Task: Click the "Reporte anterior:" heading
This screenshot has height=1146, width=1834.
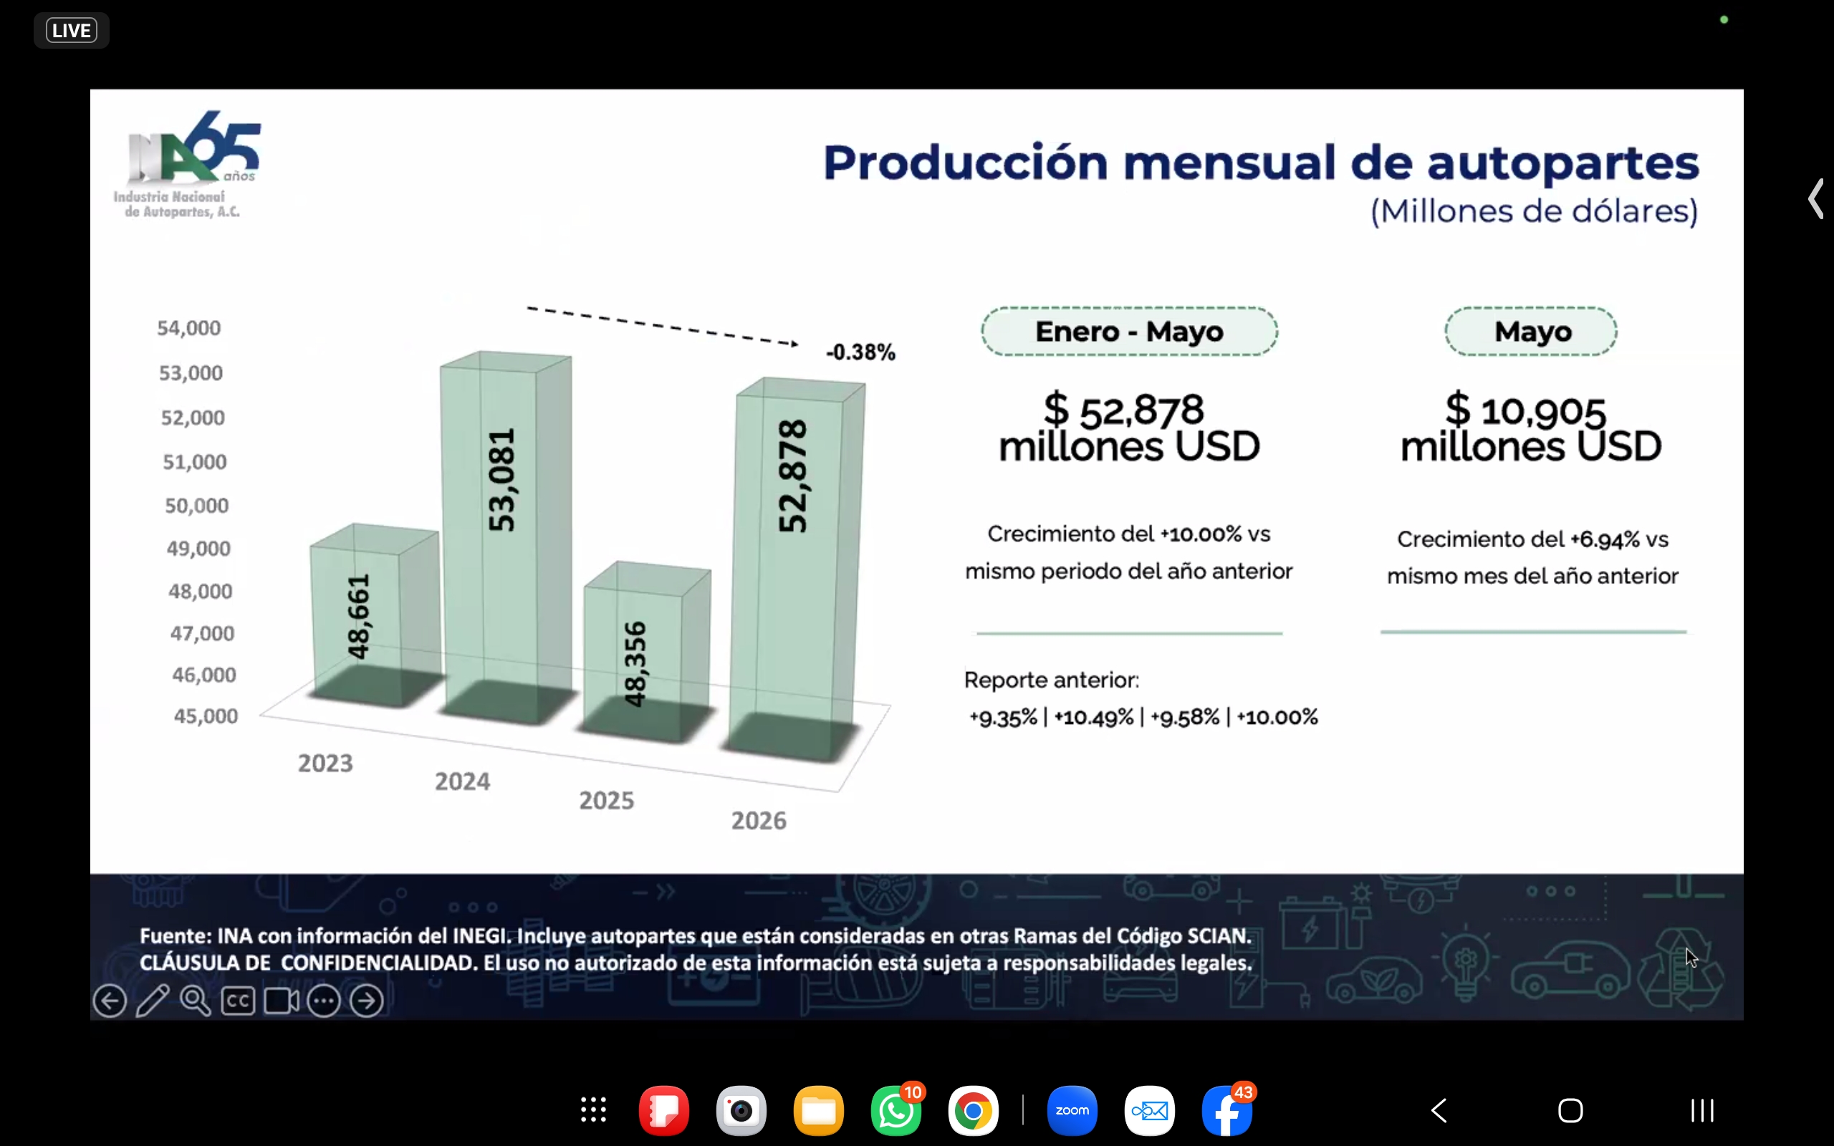Action: click(x=1052, y=680)
